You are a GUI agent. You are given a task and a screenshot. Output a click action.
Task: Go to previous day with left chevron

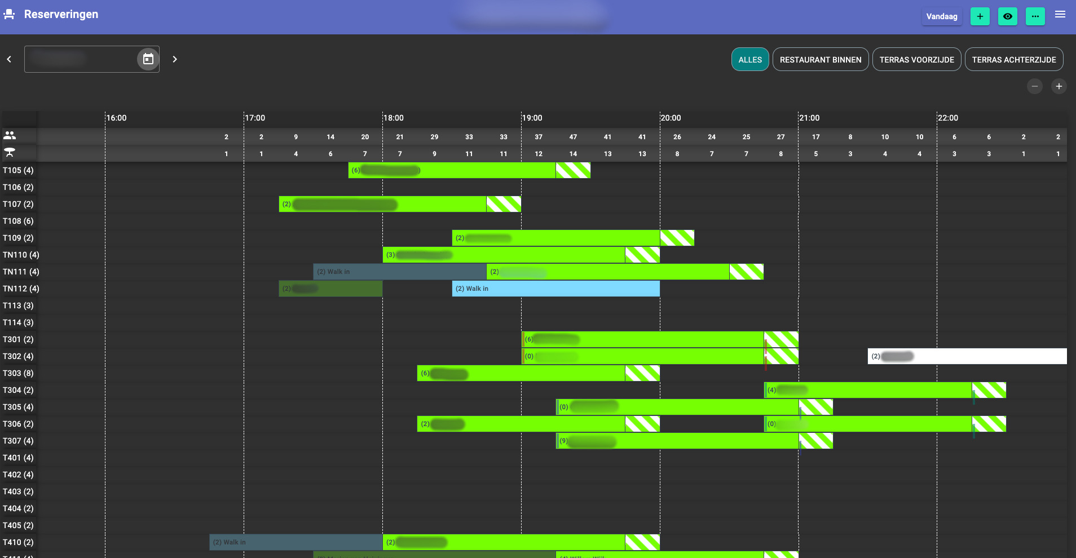pos(9,59)
